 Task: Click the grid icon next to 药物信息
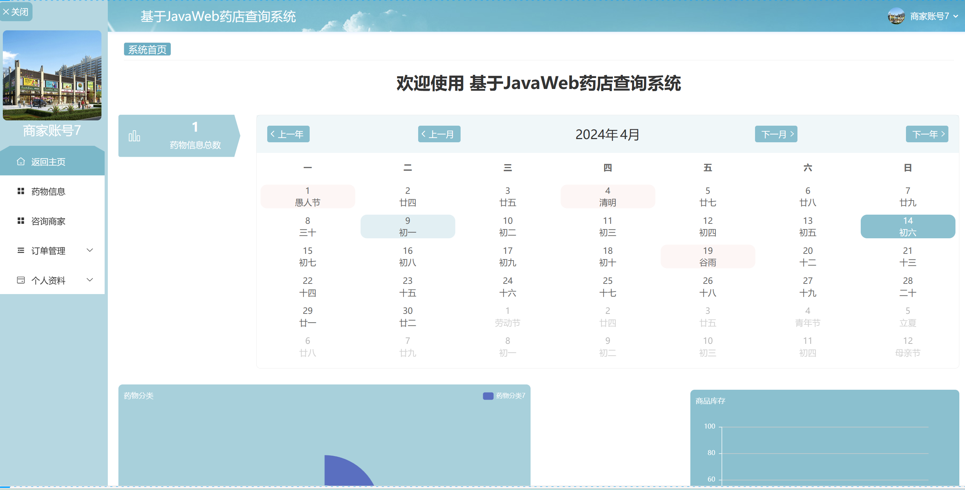coord(21,191)
